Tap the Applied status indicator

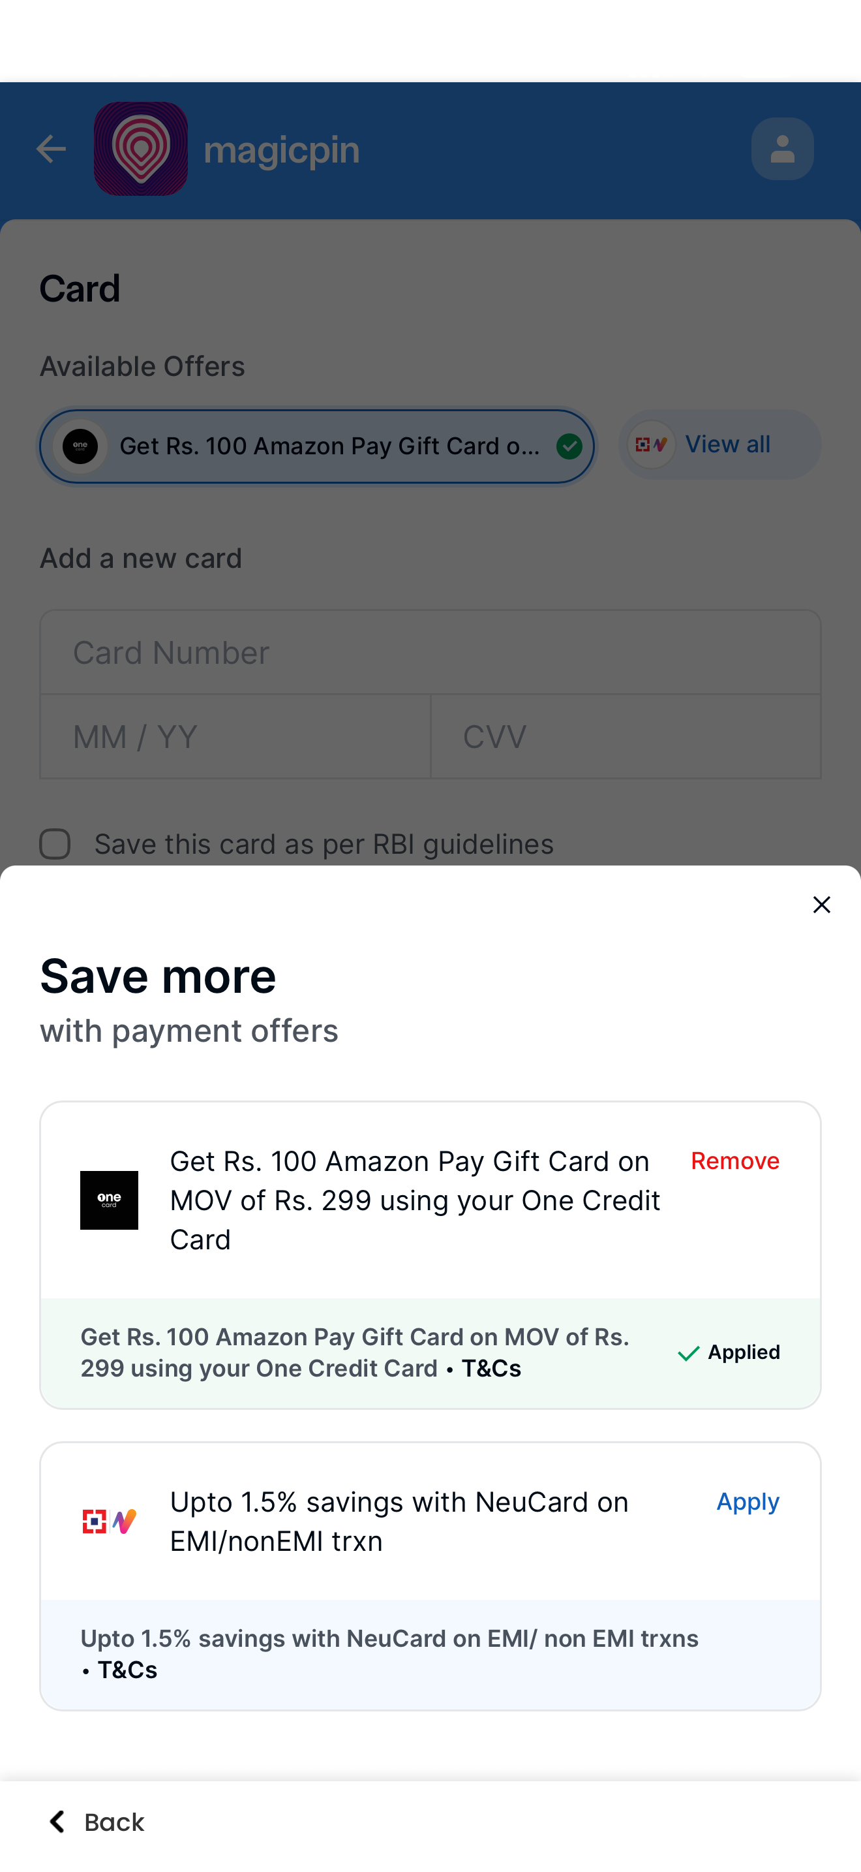click(728, 1352)
